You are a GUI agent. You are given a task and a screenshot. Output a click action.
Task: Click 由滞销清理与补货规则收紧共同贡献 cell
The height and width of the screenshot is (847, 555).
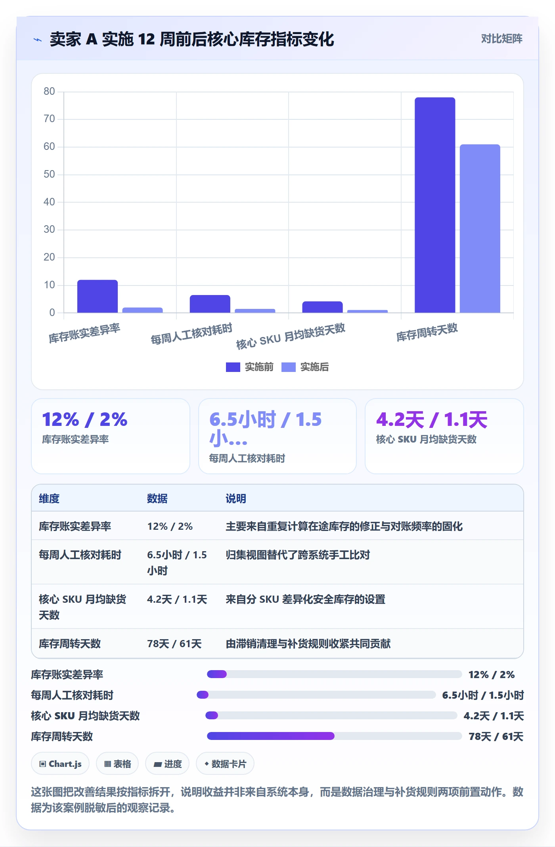click(308, 643)
